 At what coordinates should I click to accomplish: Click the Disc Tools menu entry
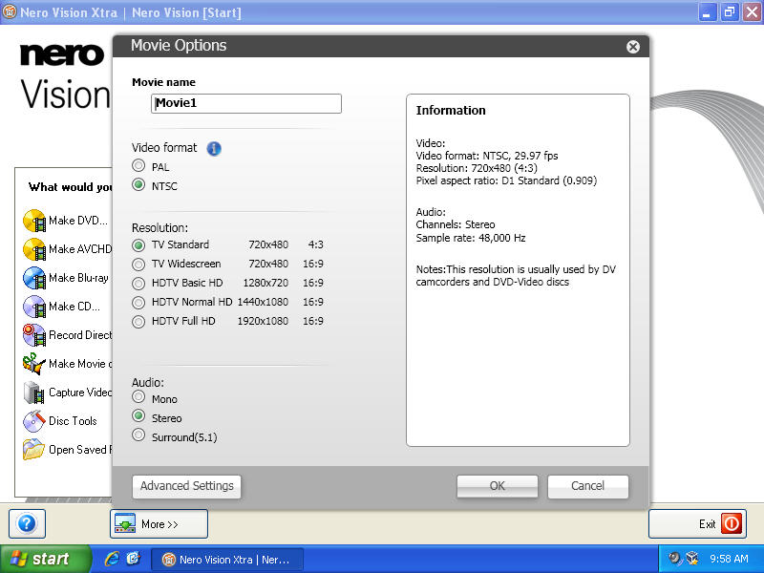point(73,421)
